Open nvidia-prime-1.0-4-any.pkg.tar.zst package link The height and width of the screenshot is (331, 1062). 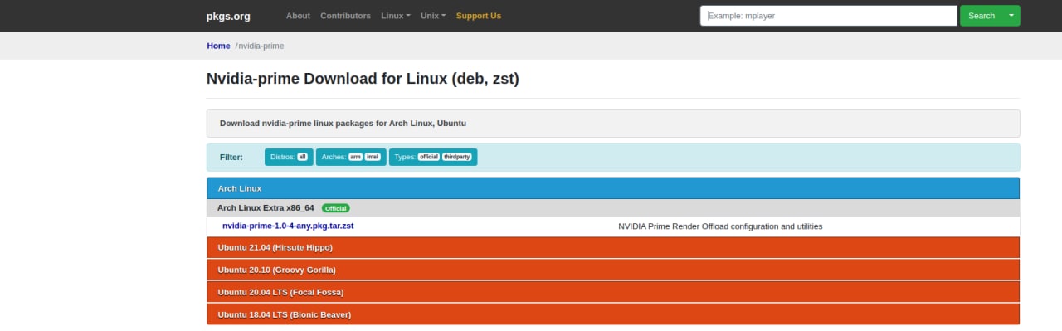(289, 226)
